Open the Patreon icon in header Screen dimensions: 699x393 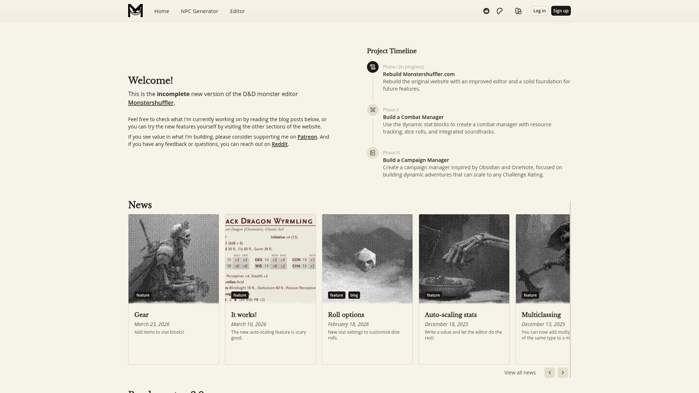500,11
